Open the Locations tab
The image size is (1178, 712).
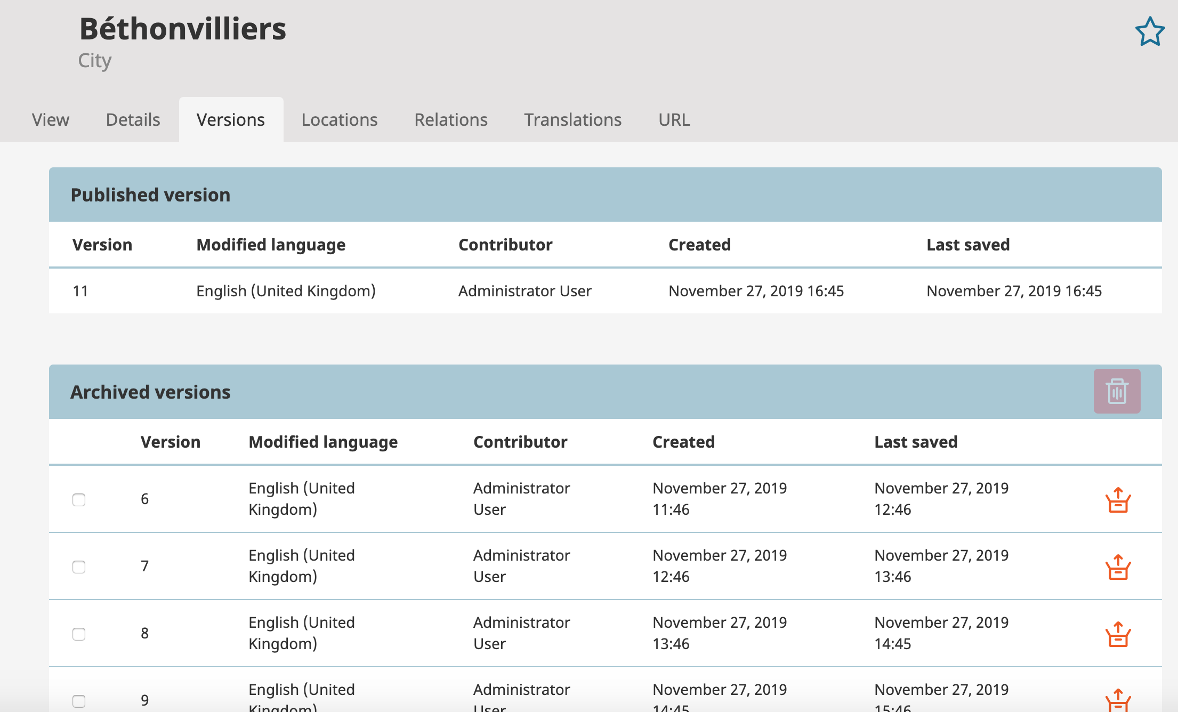tap(340, 120)
